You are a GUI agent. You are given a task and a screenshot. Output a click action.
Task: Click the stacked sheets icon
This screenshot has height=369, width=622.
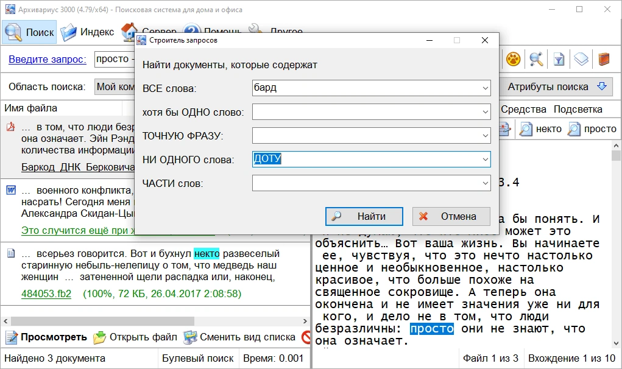click(581, 60)
